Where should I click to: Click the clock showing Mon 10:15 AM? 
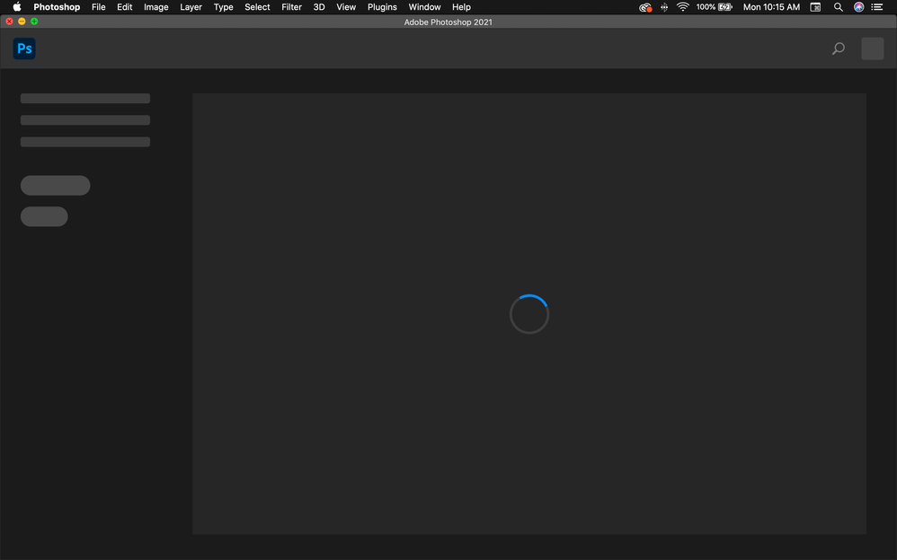771,7
